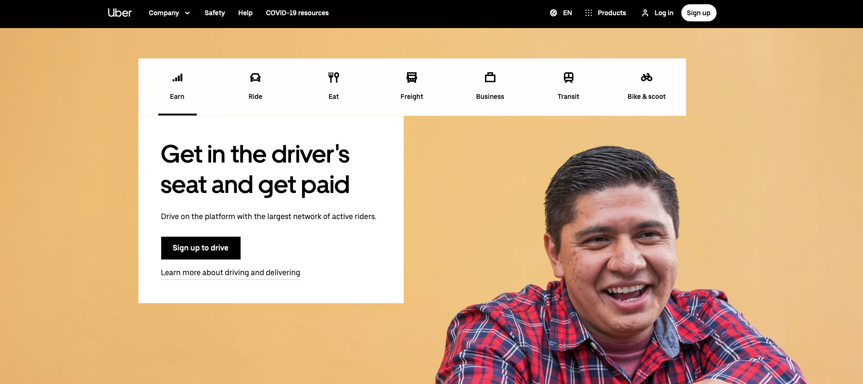Click the Earn bar chart icon

point(177,77)
